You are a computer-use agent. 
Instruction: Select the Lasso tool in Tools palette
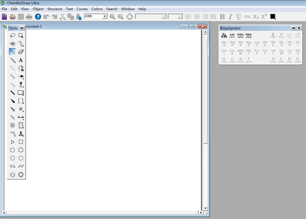[x=13, y=35]
